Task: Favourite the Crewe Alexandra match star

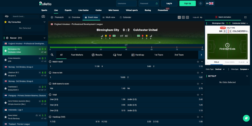Action: 5,60
